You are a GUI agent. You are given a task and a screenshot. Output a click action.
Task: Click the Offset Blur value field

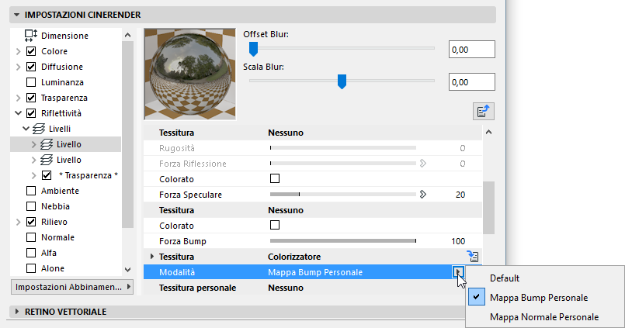pyautogui.click(x=471, y=50)
